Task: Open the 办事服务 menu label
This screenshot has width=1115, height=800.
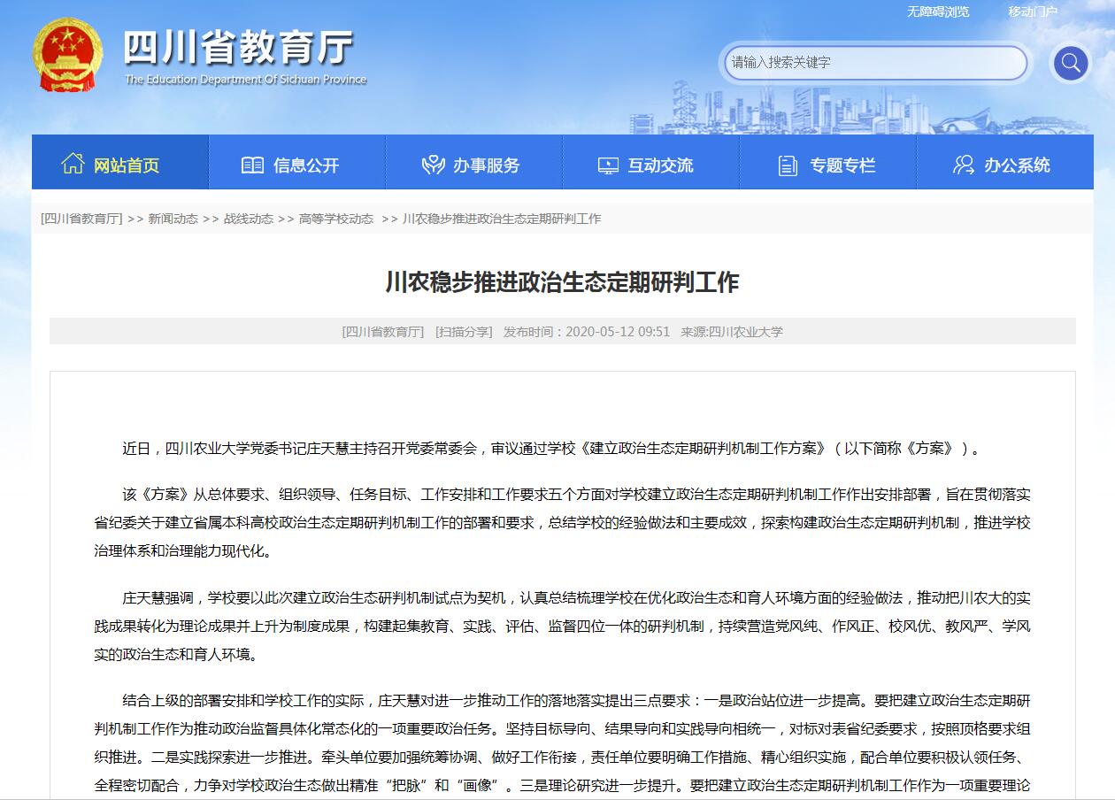Action: click(x=487, y=165)
